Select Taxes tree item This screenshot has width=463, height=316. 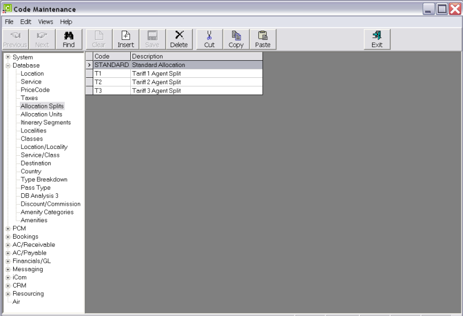coord(29,98)
